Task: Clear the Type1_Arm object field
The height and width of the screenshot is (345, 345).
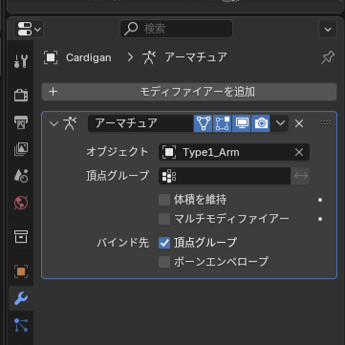Action: point(299,152)
